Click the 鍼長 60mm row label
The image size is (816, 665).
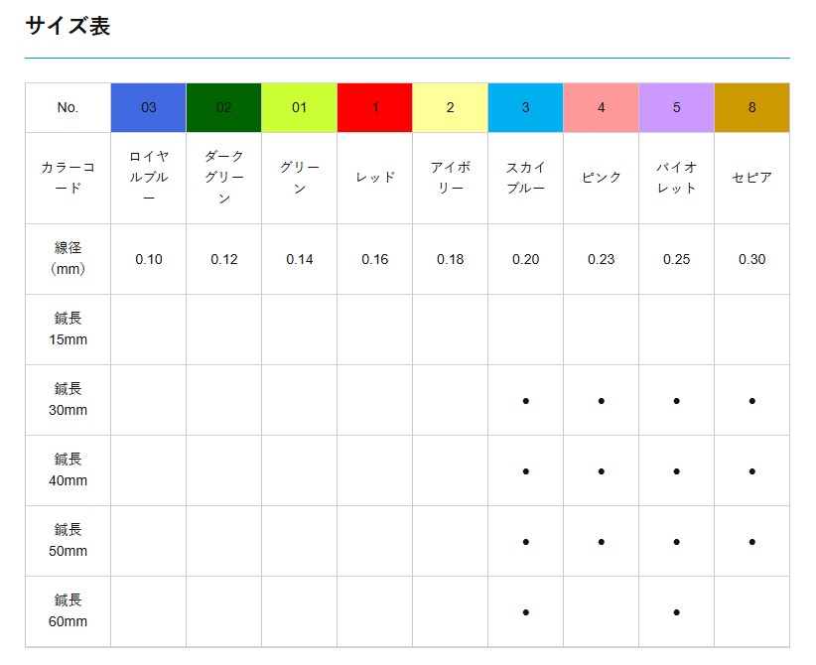coord(68,611)
